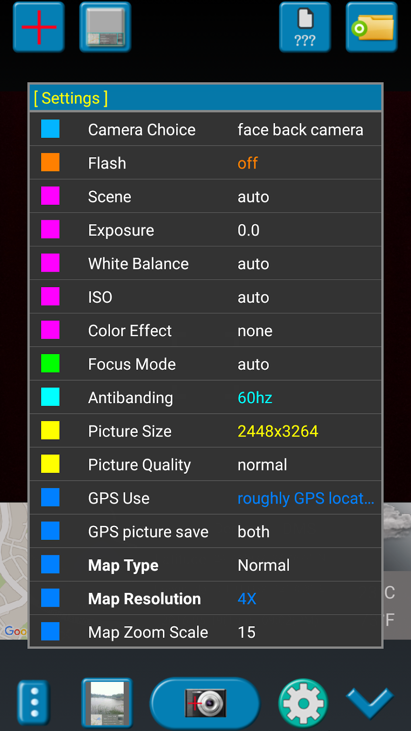Change the Camera Choice setting
This screenshot has width=411, height=731.
pos(205,130)
